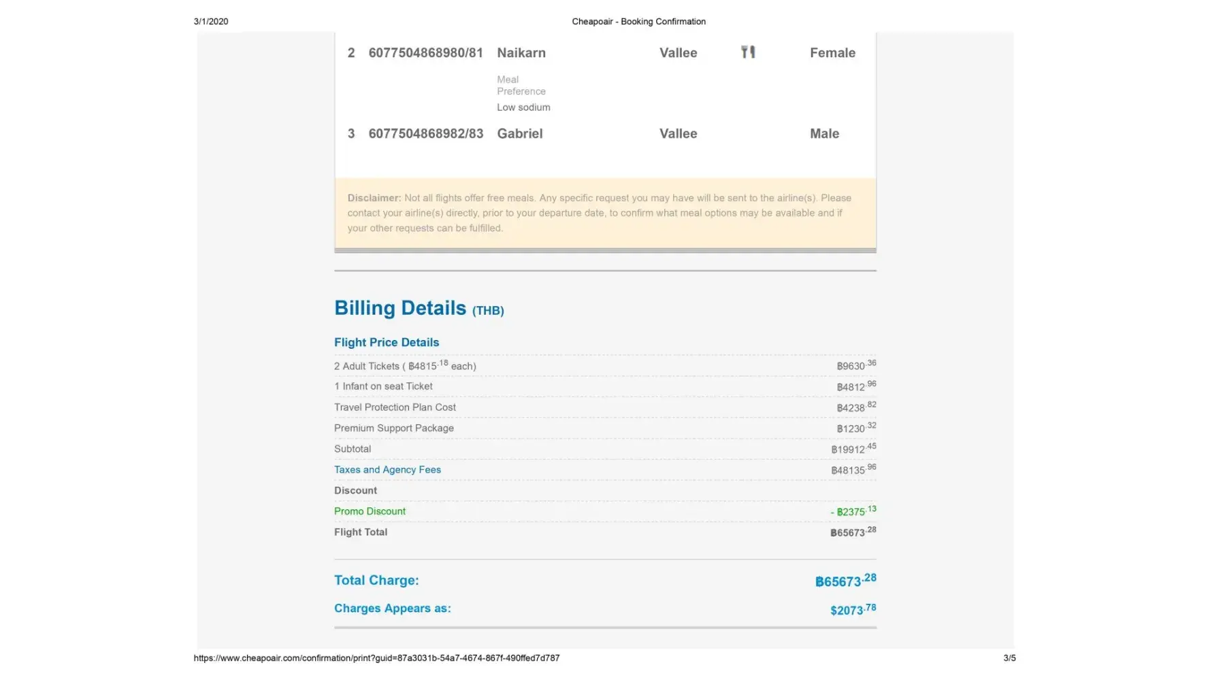Click the Low sodium meal preference text
Viewport: 1210px width, 680px height.
(523, 107)
